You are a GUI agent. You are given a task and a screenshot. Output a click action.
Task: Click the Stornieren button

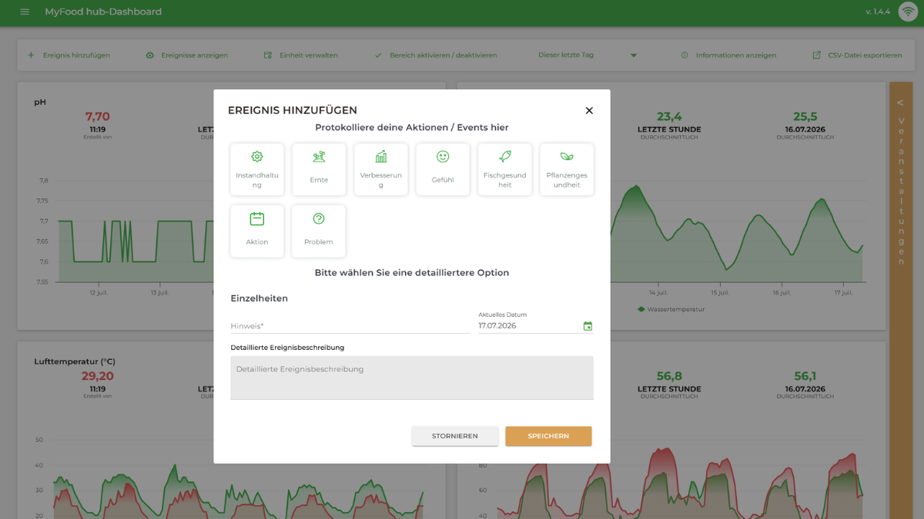(x=455, y=436)
